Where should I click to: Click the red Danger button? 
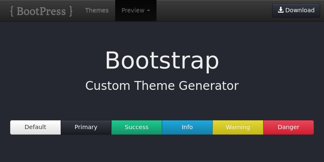pos(289,127)
